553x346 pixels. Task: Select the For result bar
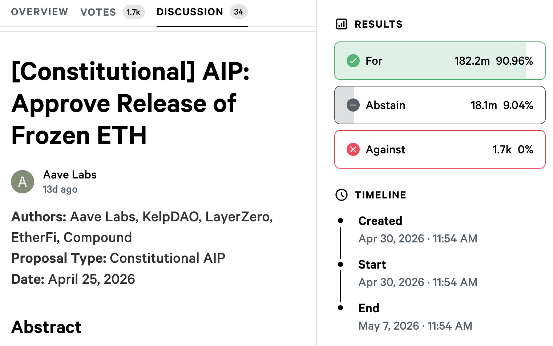[x=440, y=61]
